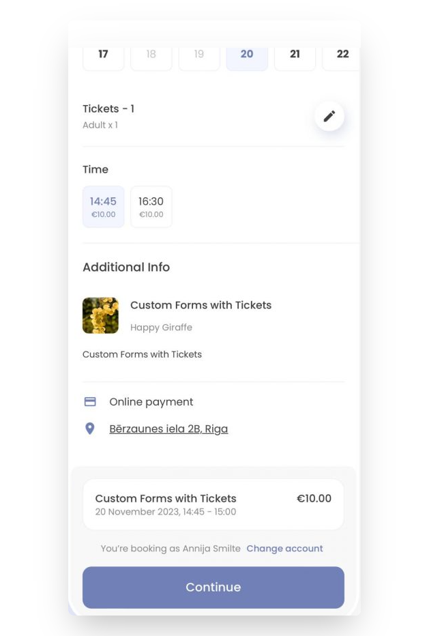The image size is (429, 636).
Task: Choose date 17 in the calendar
Action: (104, 55)
